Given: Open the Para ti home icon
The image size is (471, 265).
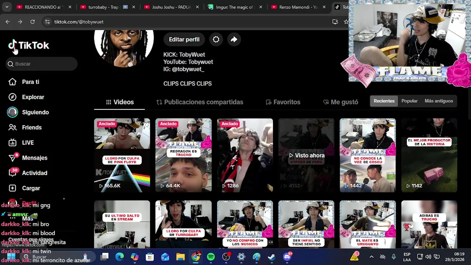Looking at the screenshot, I should pyautogui.click(x=13, y=82).
